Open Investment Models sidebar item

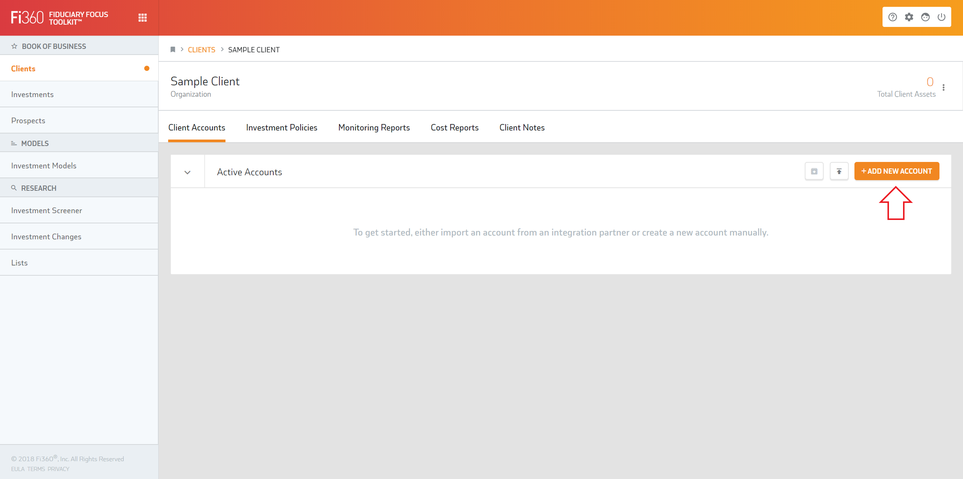tap(44, 166)
